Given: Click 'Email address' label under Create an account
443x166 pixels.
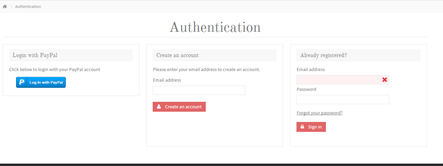Looking at the screenshot, I should click(x=167, y=80).
